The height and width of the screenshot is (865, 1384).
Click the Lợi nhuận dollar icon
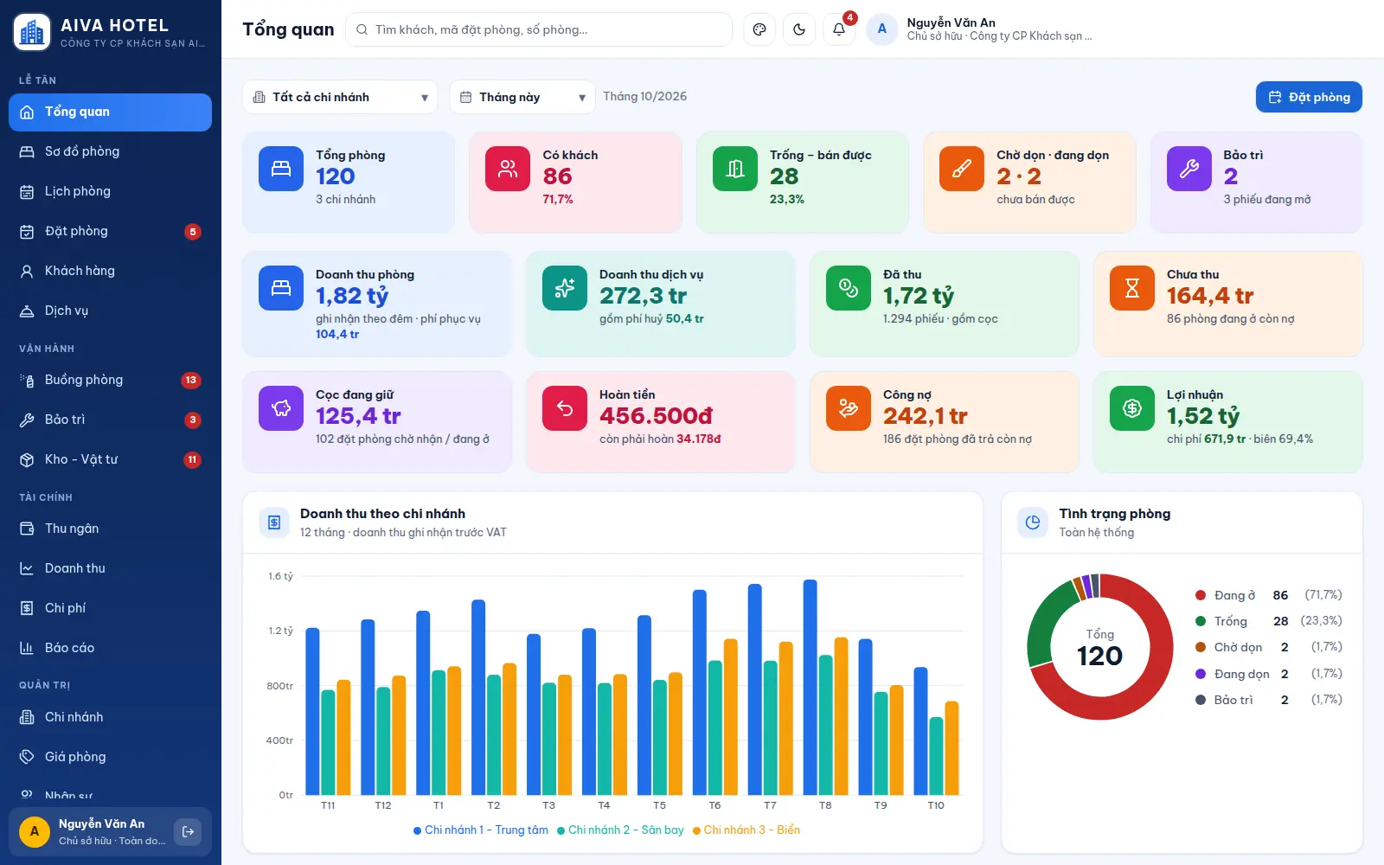tap(1132, 408)
